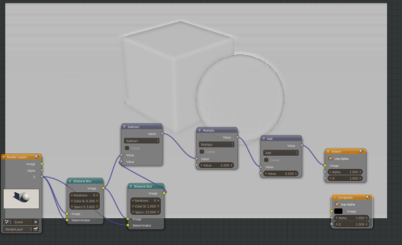402x245 pixels.
Task: Collapse the Subtract node
Action: 124,127
